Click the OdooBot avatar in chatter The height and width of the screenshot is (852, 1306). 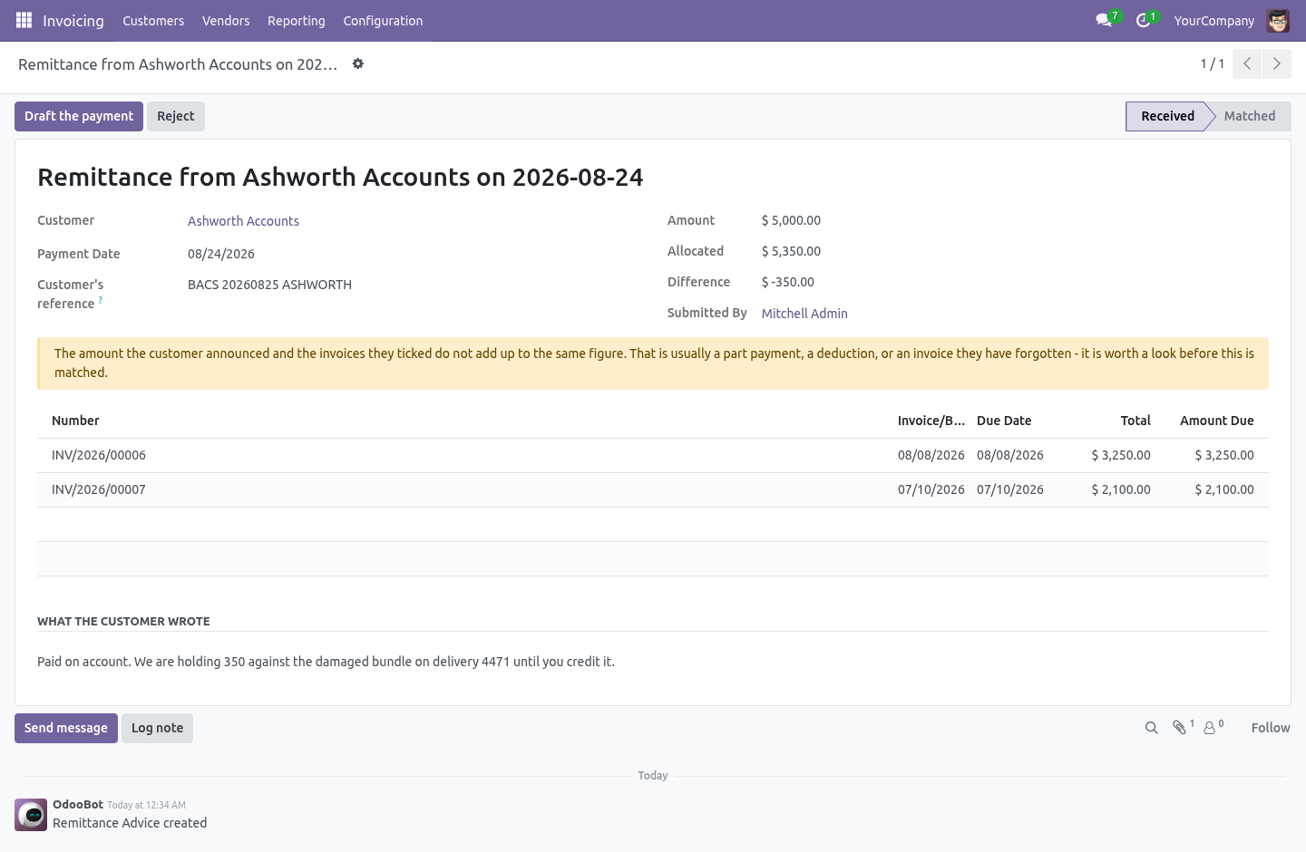31,815
